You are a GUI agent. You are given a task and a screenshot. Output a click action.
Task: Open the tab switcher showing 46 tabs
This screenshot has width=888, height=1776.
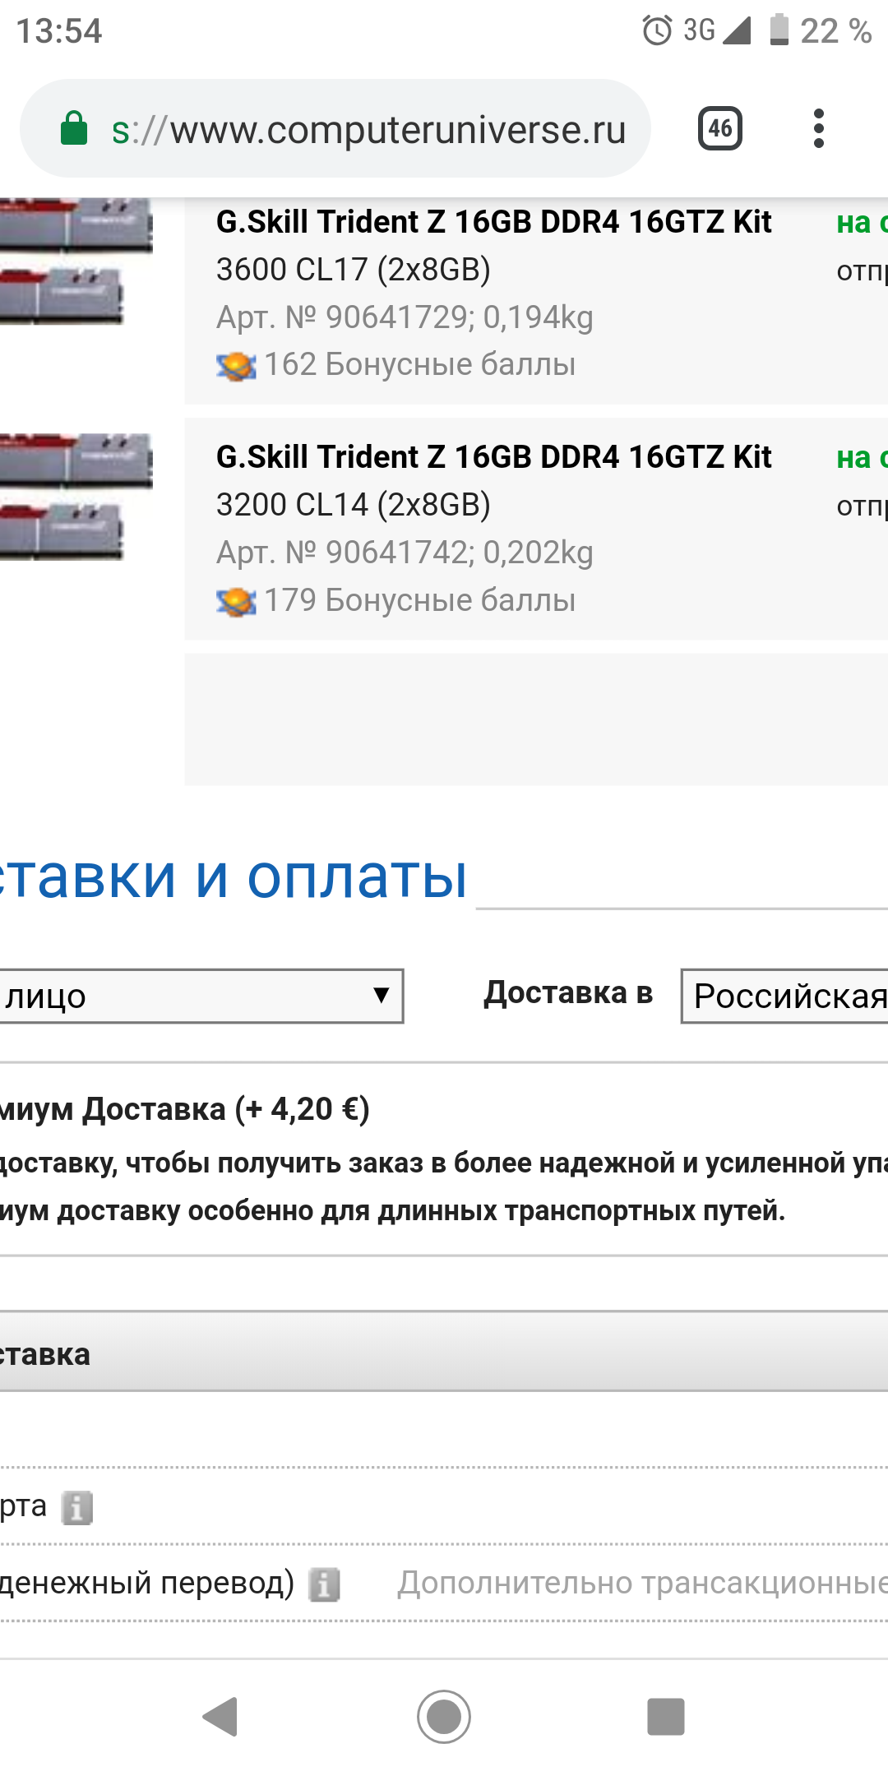(x=720, y=128)
